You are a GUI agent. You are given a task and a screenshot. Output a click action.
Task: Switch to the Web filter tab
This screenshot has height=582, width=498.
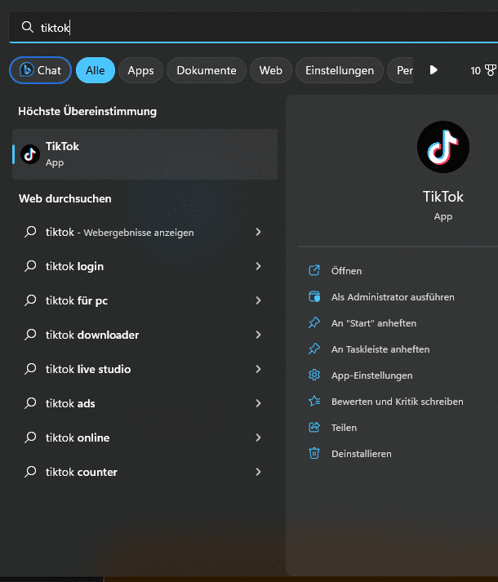271,70
